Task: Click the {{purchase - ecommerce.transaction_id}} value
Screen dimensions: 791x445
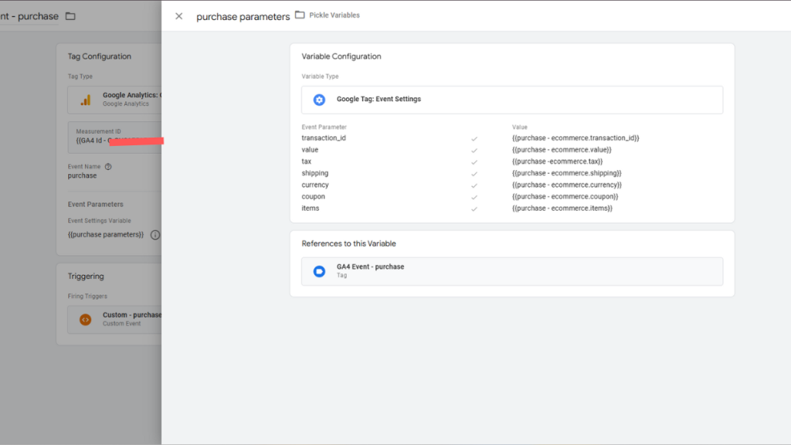Action: pyautogui.click(x=575, y=138)
